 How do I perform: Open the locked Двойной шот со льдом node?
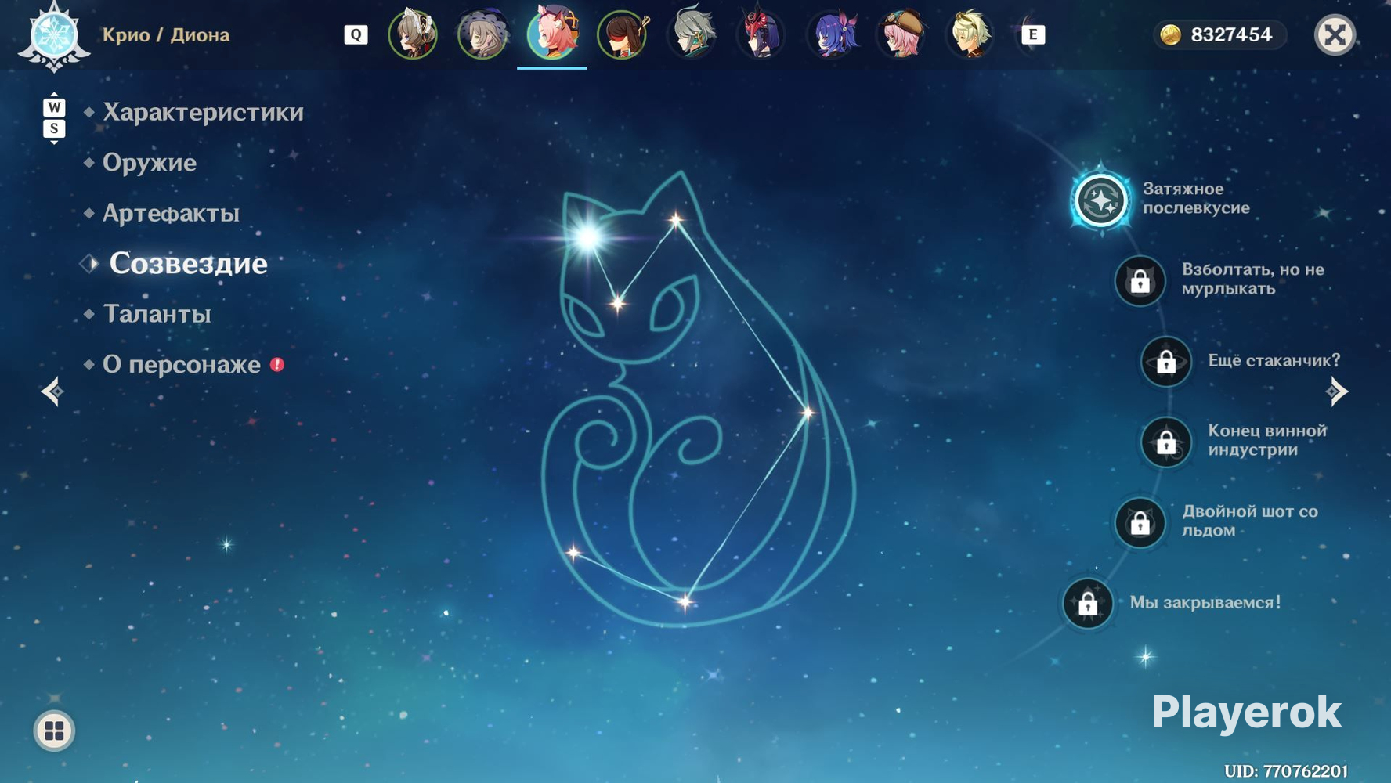click(x=1140, y=522)
